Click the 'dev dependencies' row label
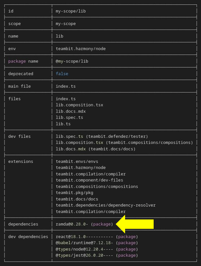Viewport: 201px width, 266px height. tap(28, 237)
